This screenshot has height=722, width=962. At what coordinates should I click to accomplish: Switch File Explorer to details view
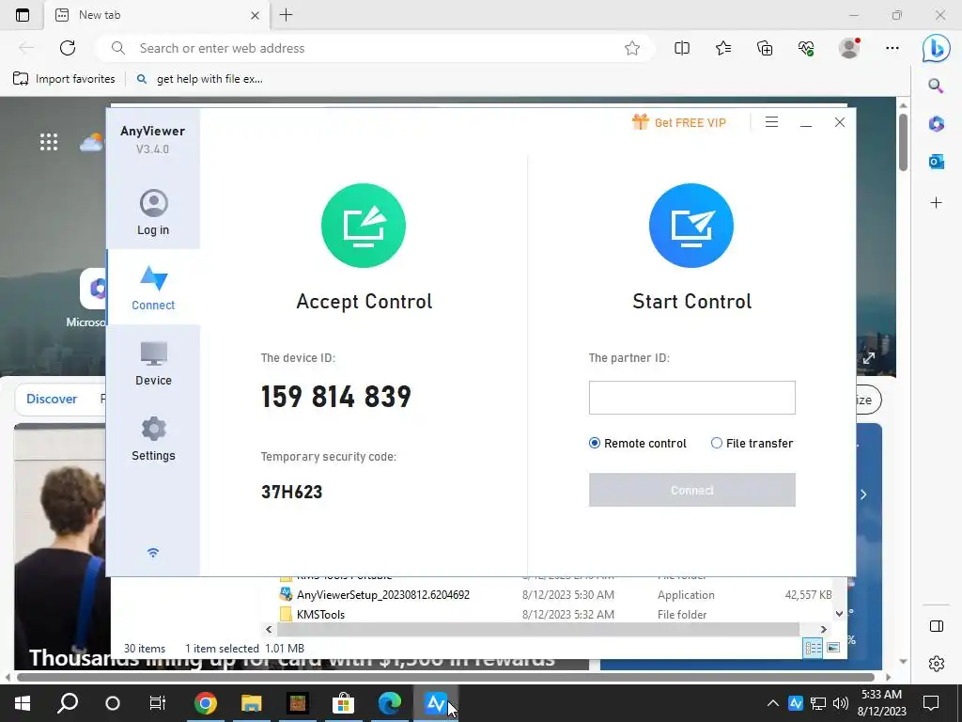point(813,648)
